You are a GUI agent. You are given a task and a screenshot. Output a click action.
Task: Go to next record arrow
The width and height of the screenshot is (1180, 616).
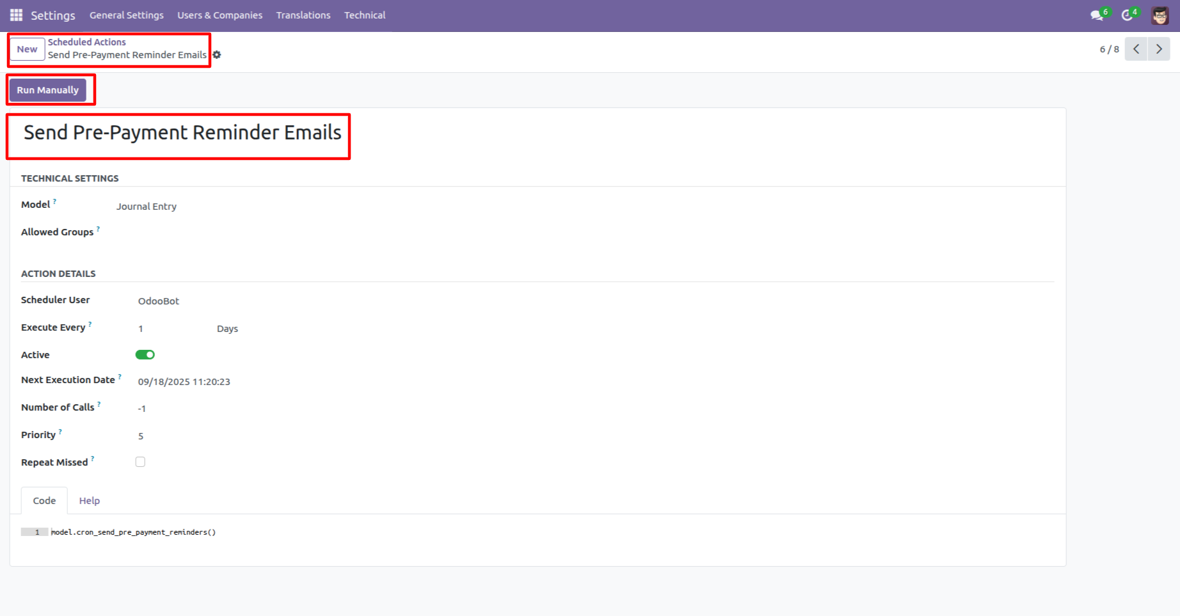click(x=1159, y=49)
